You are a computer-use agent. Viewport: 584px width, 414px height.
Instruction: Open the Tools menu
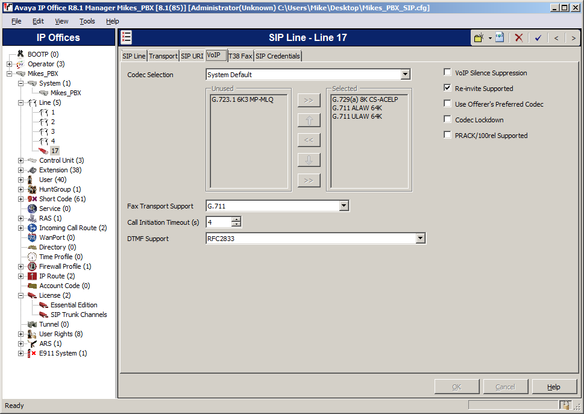87,21
